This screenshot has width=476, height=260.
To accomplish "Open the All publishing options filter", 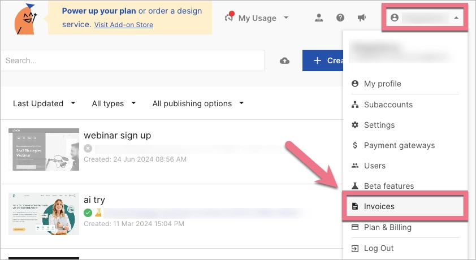I will click(x=198, y=103).
